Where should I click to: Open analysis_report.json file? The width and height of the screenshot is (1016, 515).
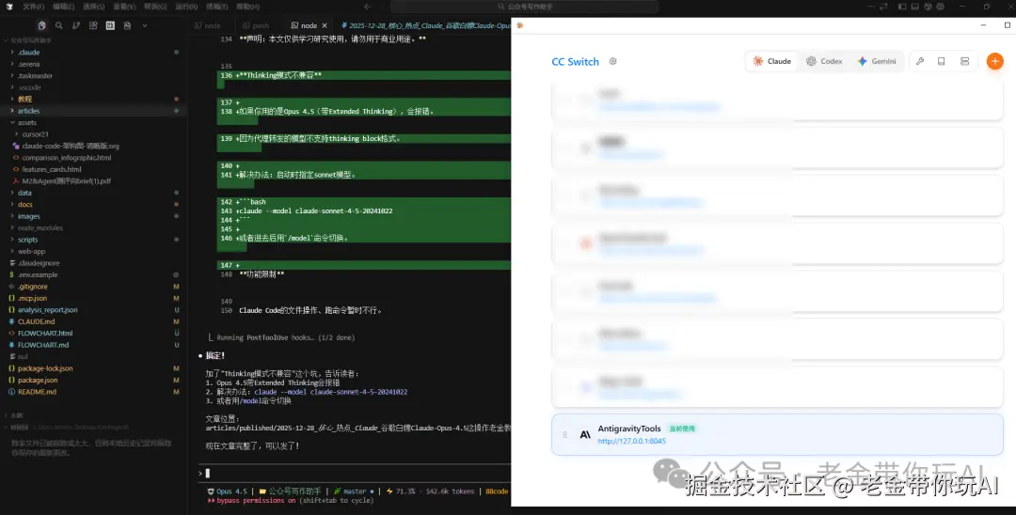[x=47, y=310]
